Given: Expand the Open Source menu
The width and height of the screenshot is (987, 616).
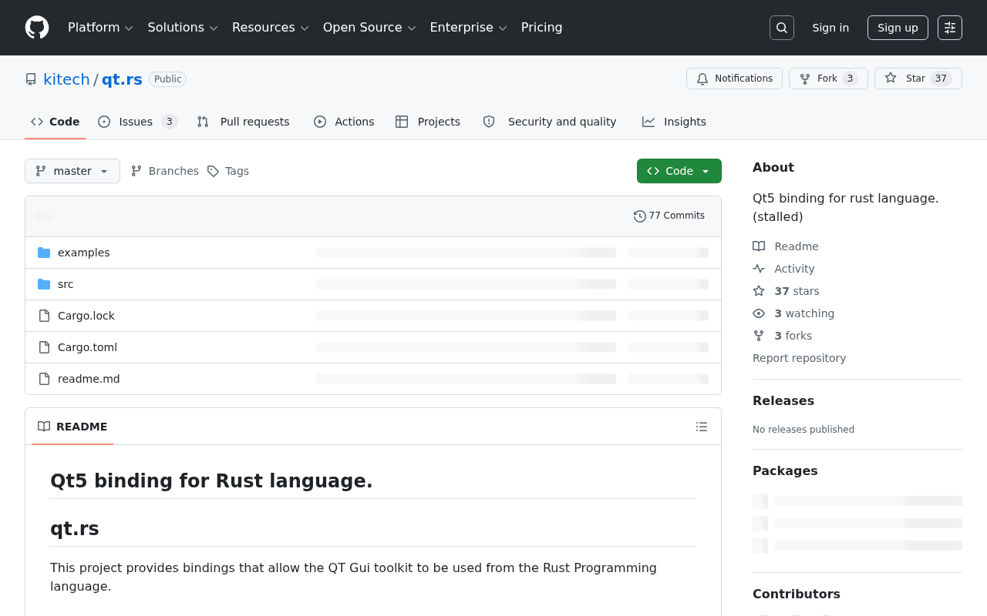Looking at the screenshot, I should click(369, 28).
